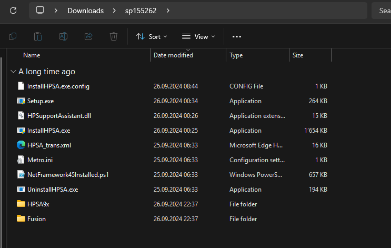Click the 'Application extens...' type cell
This screenshot has width=391, height=248.
[x=257, y=116]
